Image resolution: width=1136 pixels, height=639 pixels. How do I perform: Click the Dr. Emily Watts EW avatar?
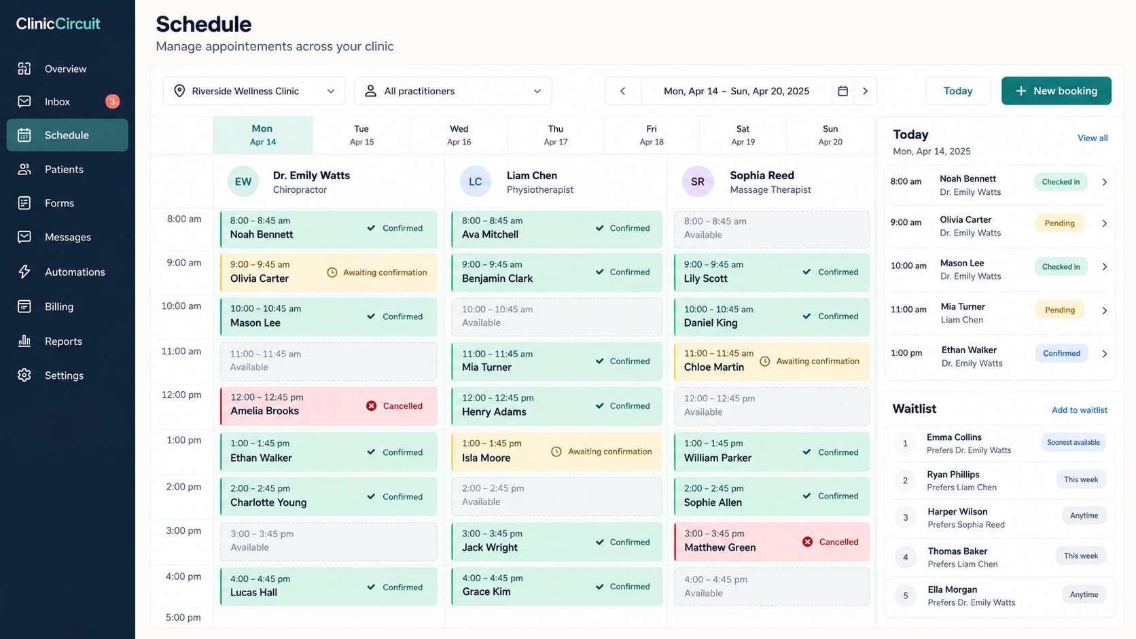coord(243,181)
